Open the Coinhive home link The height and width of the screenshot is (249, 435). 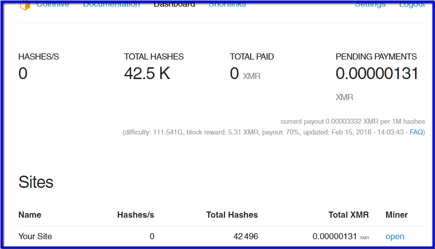52,5
